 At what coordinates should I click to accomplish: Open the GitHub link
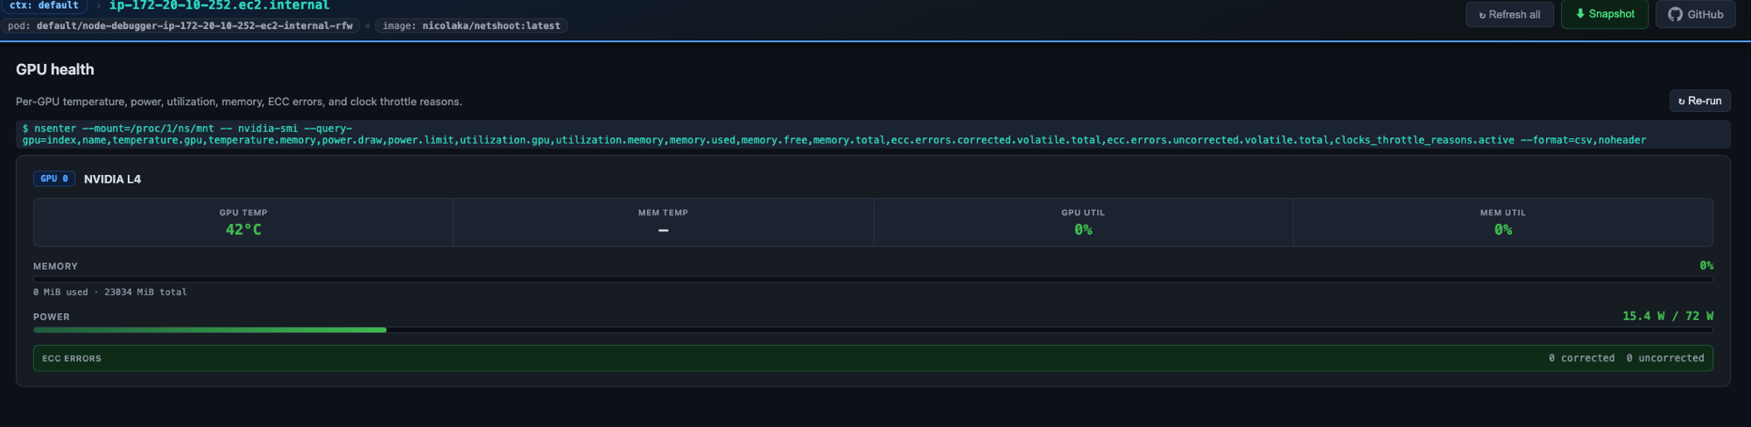(1695, 15)
